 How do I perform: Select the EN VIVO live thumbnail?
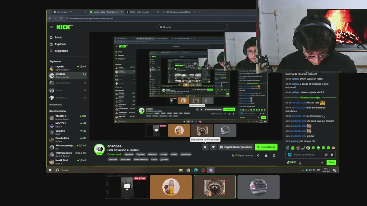126,187
